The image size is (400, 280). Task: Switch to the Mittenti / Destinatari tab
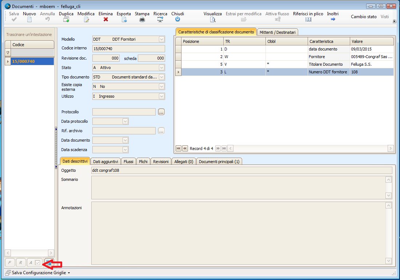click(x=278, y=32)
